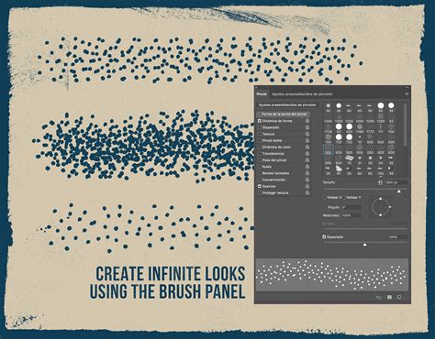Viewport: 435px width, 339px height.
Task: Click the Redondez percentage field
Action: pyautogui.click(x=351, y=215)
